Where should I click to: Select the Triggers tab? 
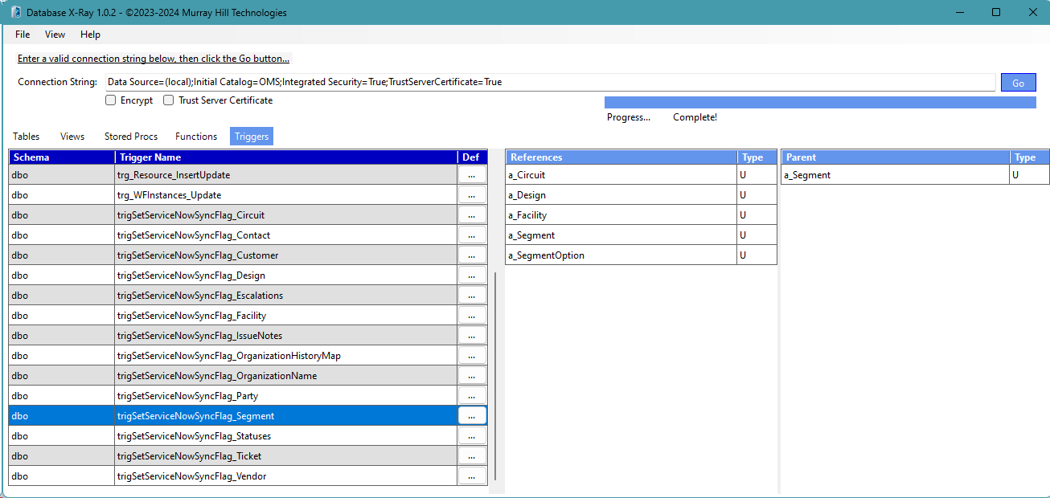[x=252, y=137]
